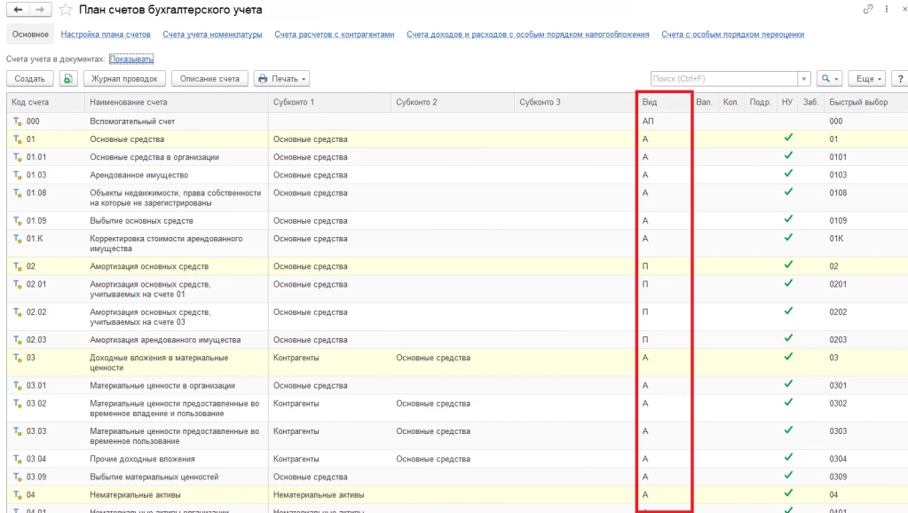Click the Вид column header
The image size is (908, 513).
[x=665, y=102]
